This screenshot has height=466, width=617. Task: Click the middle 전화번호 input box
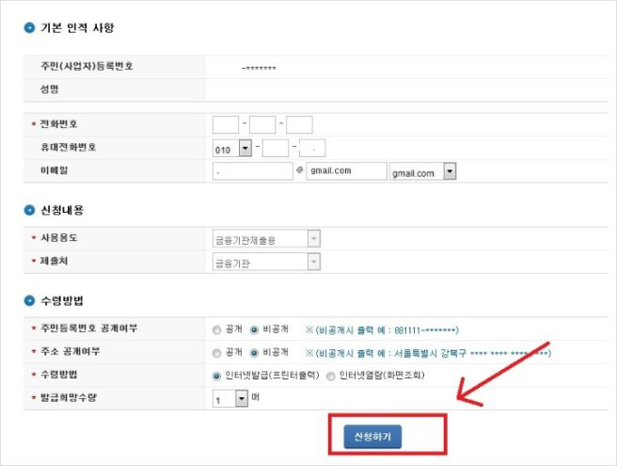click(262, 124)
